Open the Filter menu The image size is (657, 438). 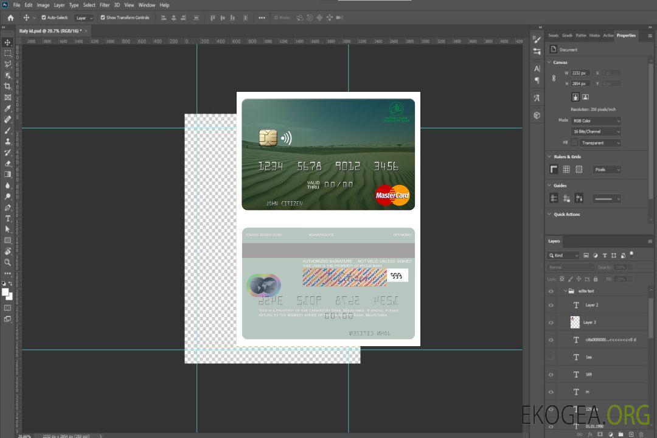tap(105, 5)
